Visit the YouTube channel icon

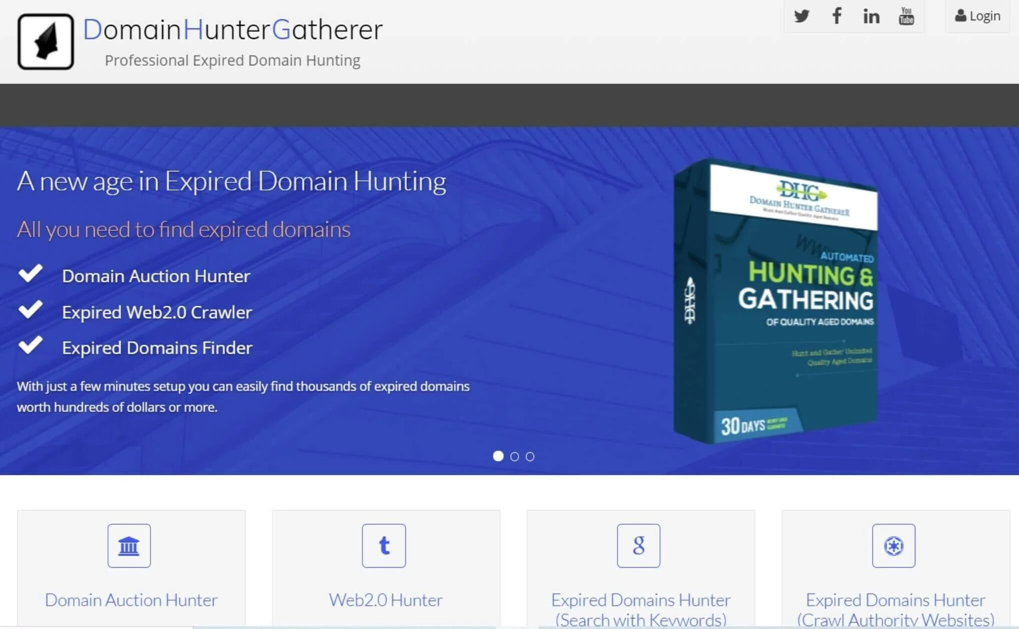click(x=906, y=15)
